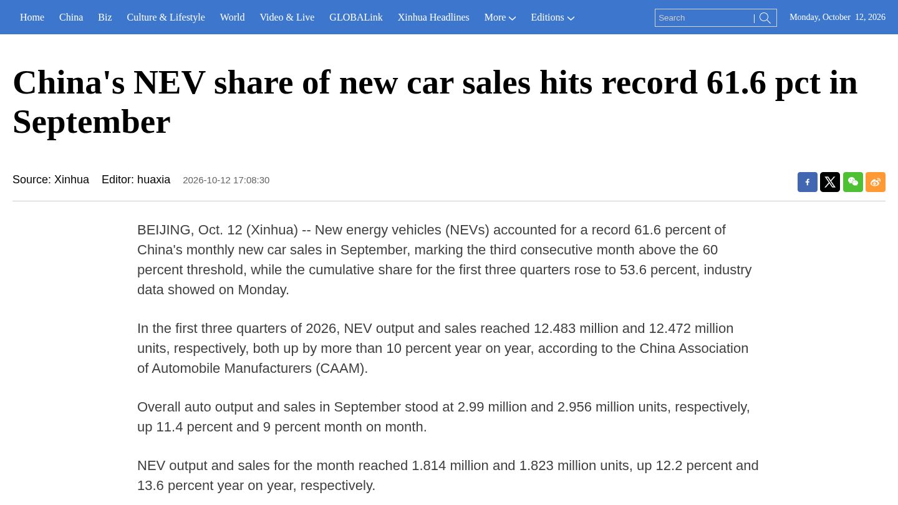Click the search magnifier icon
898x505 pixels.
[x=765, y=18]
